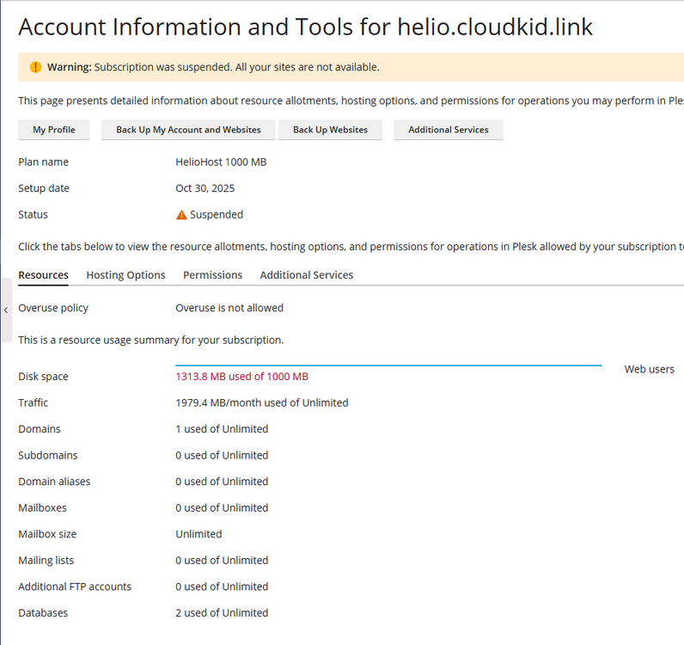The image size is (684, 645).
Task: Open the Permissions tab
Action: tap(212, 275)
